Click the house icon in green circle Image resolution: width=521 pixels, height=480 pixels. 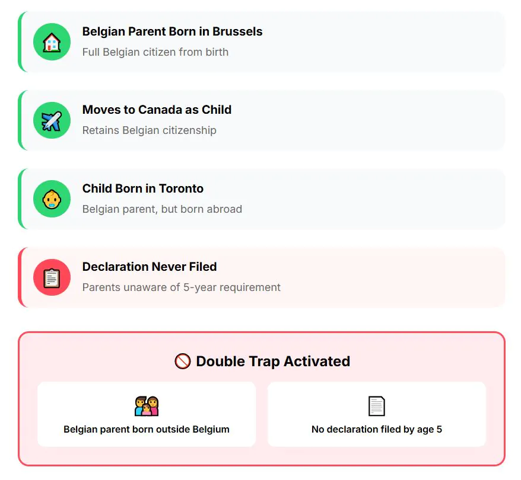pyautogui.click(x=52, y=42)
